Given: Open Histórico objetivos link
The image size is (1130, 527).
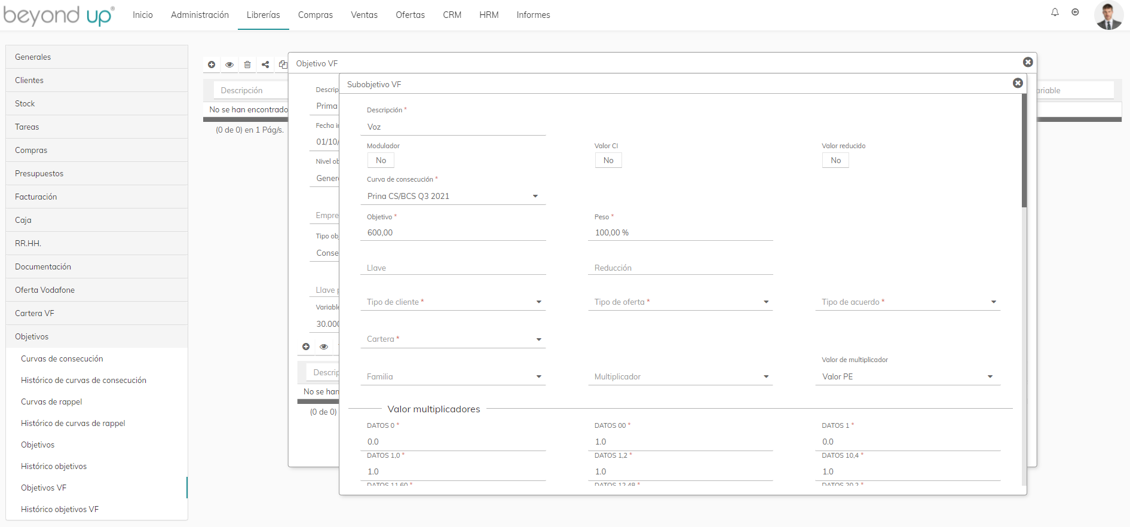Looking at the screenshot, I should [x=54, y=466].
